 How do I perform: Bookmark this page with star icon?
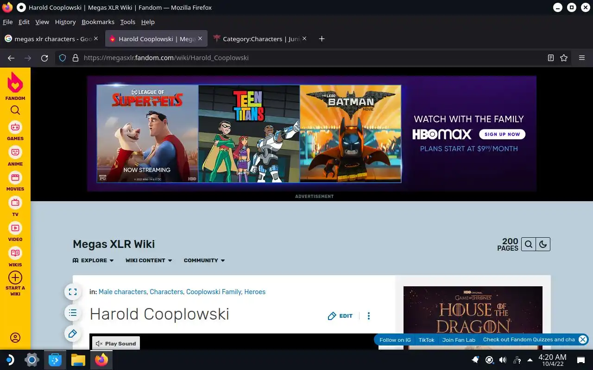564,58
